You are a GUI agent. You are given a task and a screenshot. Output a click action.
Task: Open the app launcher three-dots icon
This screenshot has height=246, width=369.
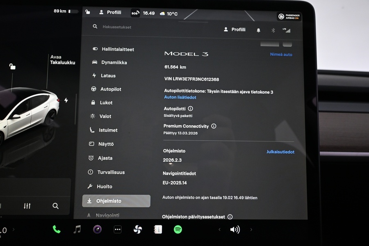[118, 229]
